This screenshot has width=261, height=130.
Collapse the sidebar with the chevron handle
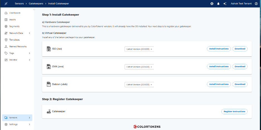click(x=34, y=9)
